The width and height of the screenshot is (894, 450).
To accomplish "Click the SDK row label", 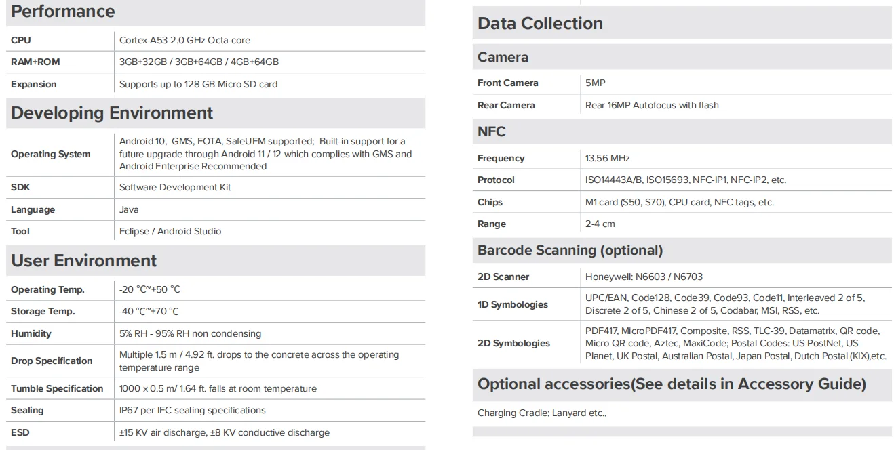I will pos(18,187).
